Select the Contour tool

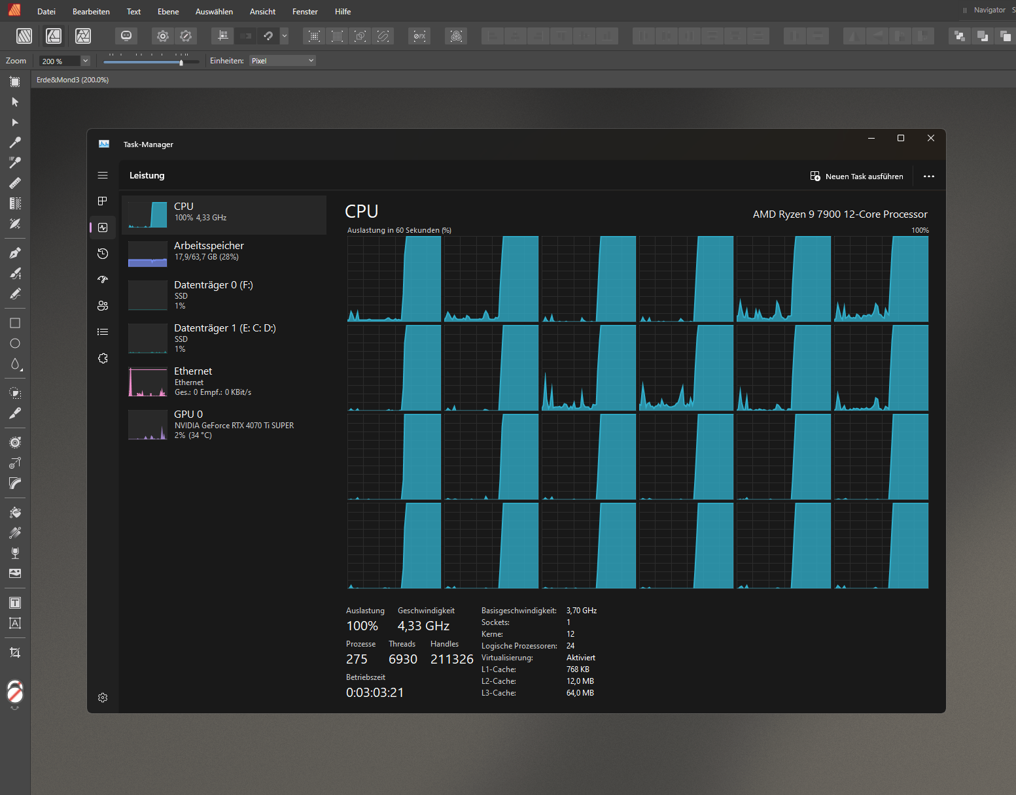click(15, 443)
